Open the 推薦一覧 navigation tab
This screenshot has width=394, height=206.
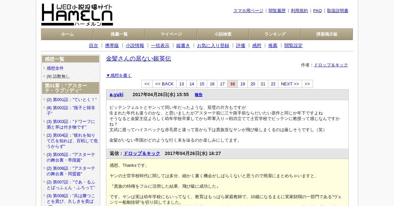tap(119, 34)
